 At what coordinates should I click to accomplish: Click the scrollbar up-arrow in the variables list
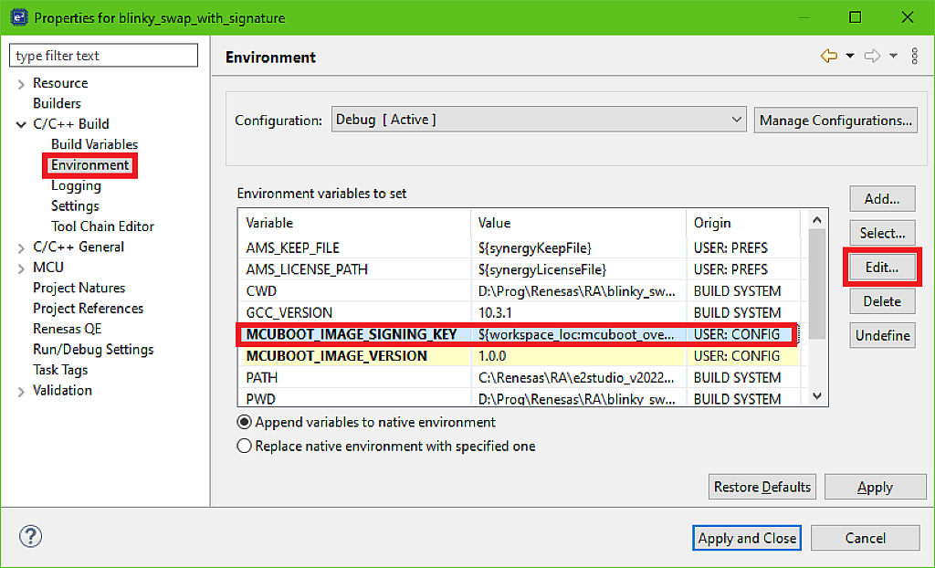click(819, 219)
